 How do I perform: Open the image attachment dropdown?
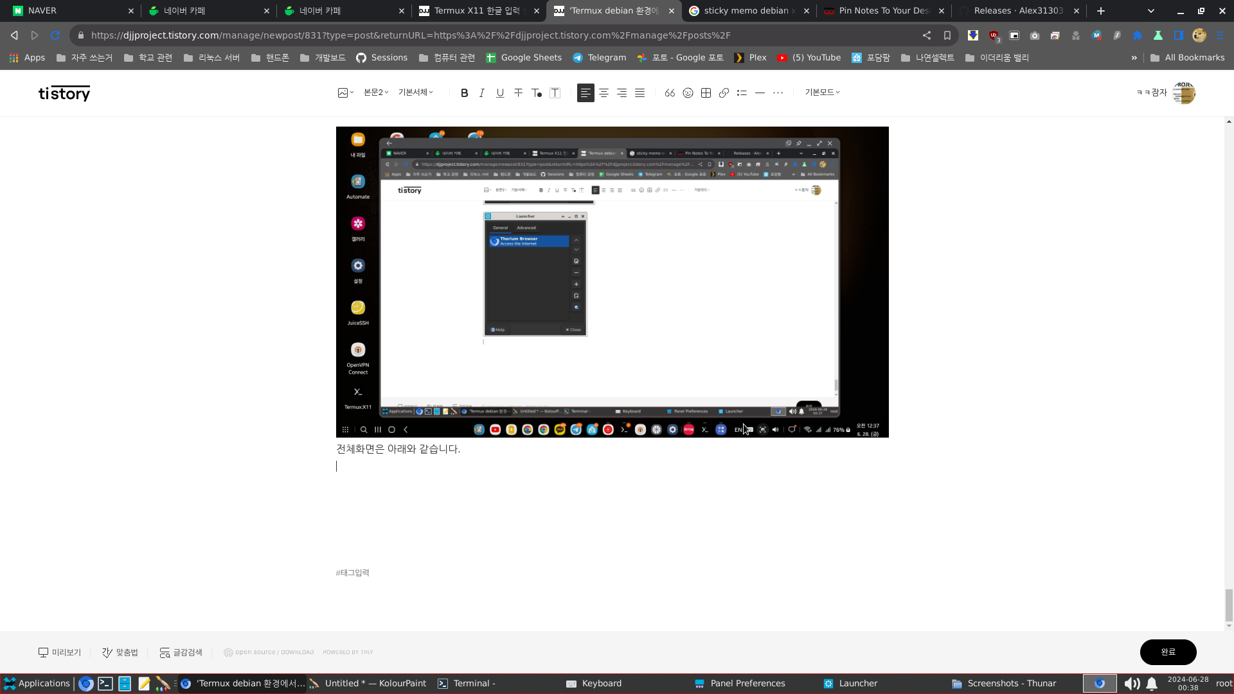point(346,93)
